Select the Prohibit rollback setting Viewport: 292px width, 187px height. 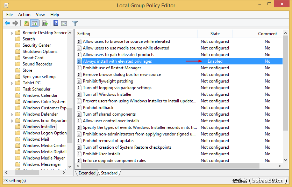[x=98, y=108]
